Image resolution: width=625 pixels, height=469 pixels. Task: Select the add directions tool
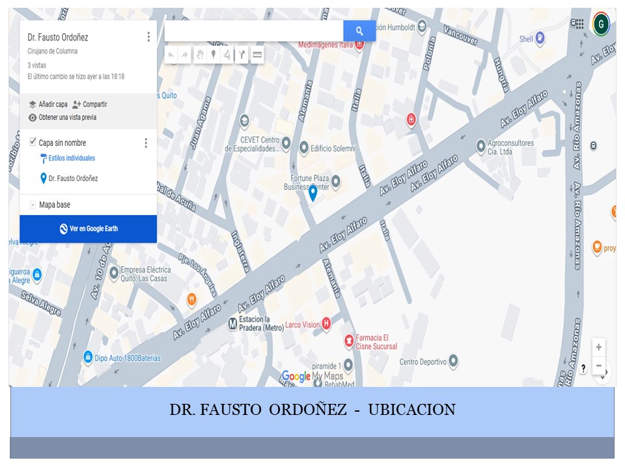(x=242, y=55)
